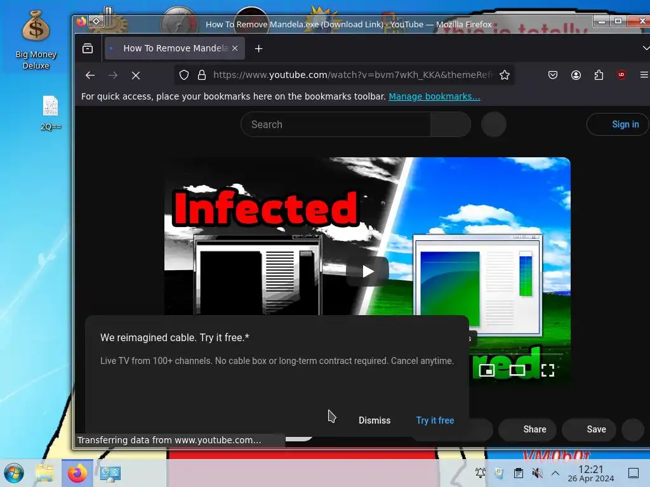This screenshot has width=650, height=487.
Task: Enable miniplayer mode on the video
Action: click(487, 370)
